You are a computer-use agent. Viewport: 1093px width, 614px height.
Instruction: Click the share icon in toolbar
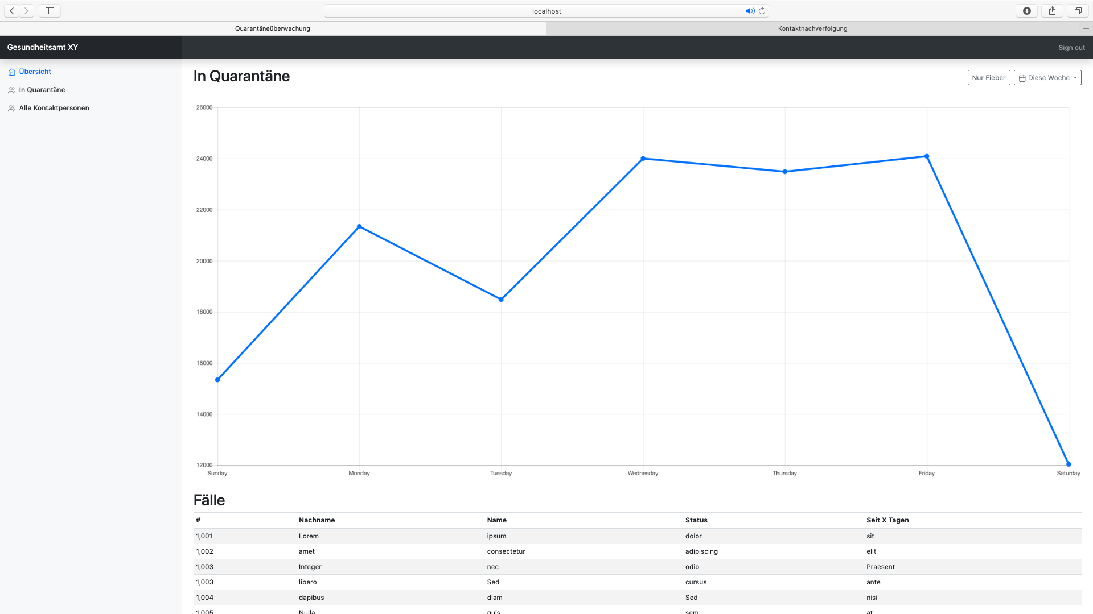[1052, 11]
